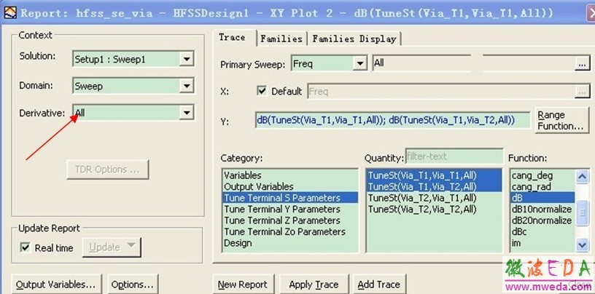Click the Range Function button
Image resolution: width=595 pixels, height=294 pixels.
561,121
